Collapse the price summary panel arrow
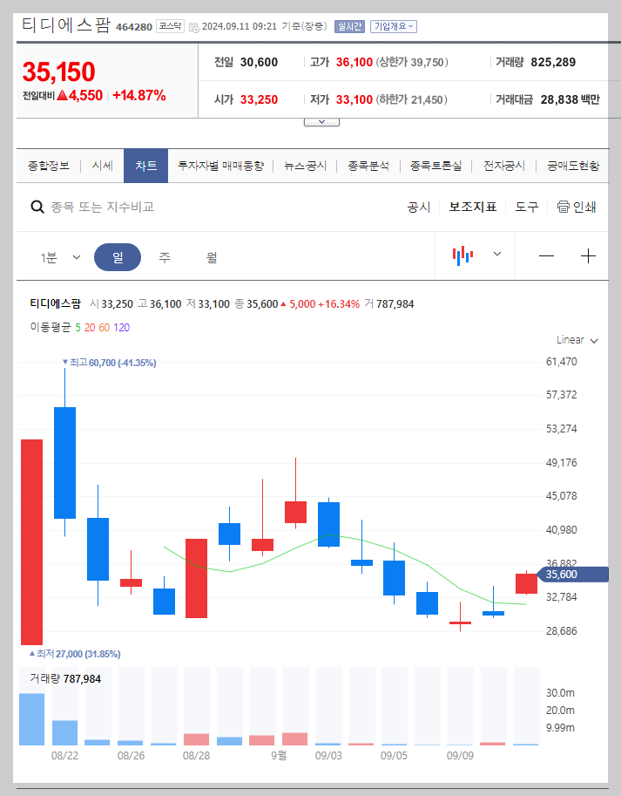Image resolution: width=621 pixels, height=796 pixels. pos(321,121)
